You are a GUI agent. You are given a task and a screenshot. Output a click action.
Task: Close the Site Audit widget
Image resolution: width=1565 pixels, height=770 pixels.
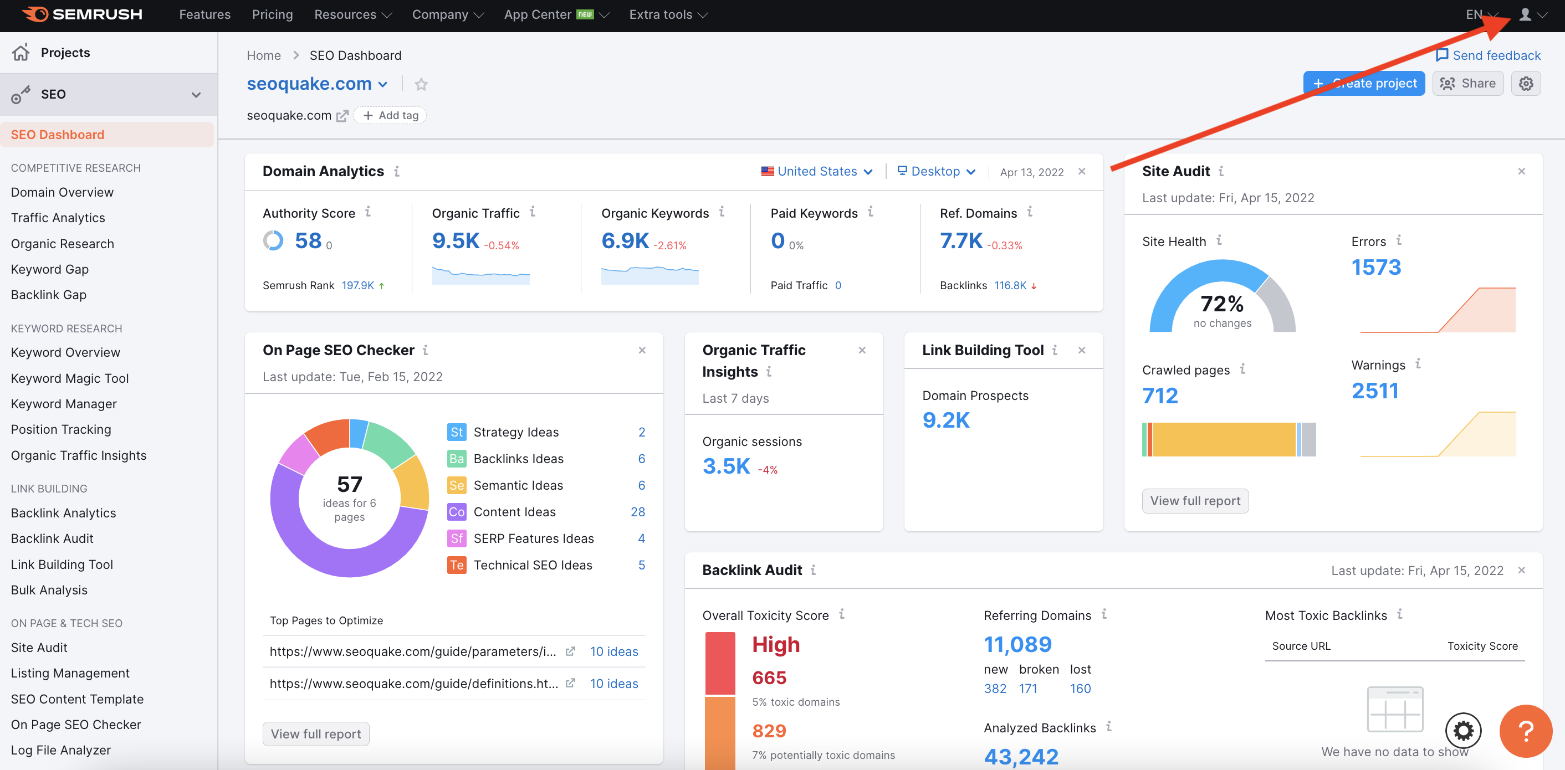tap(1521, 171)
